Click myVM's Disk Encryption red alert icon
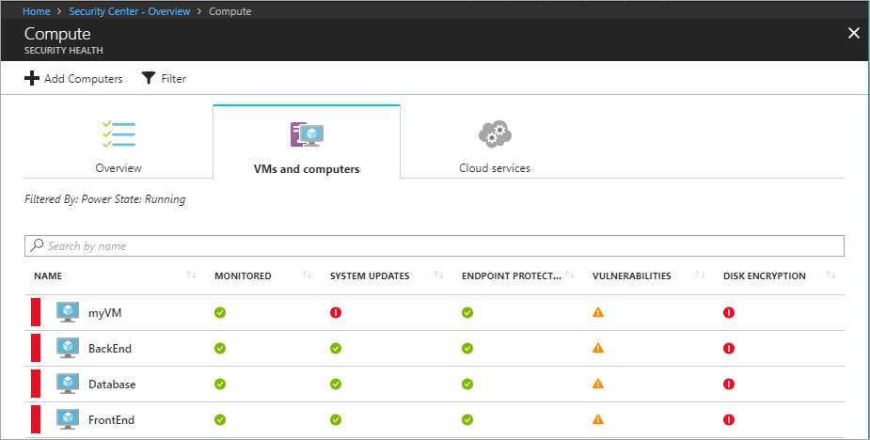 click(x=729, y=312)
